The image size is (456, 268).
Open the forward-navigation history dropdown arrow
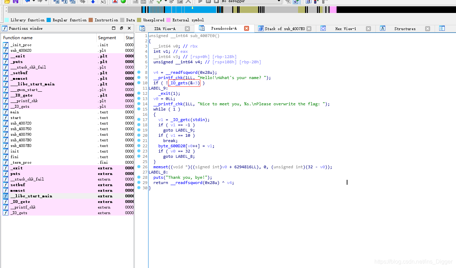(x=46, y=1)
